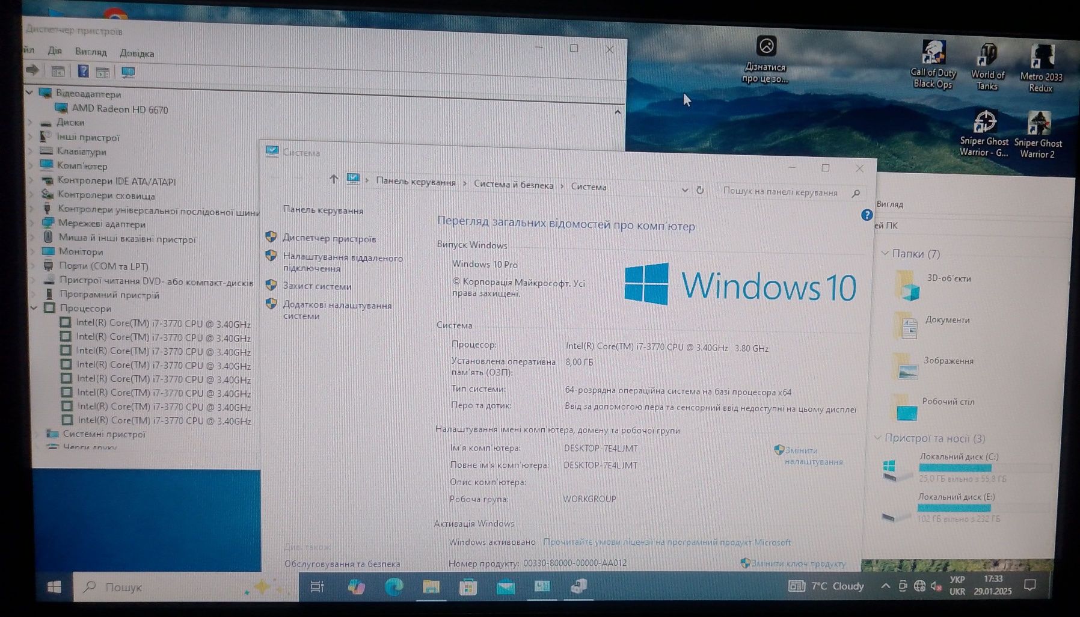Read the Microsoft license terms link

667,542
